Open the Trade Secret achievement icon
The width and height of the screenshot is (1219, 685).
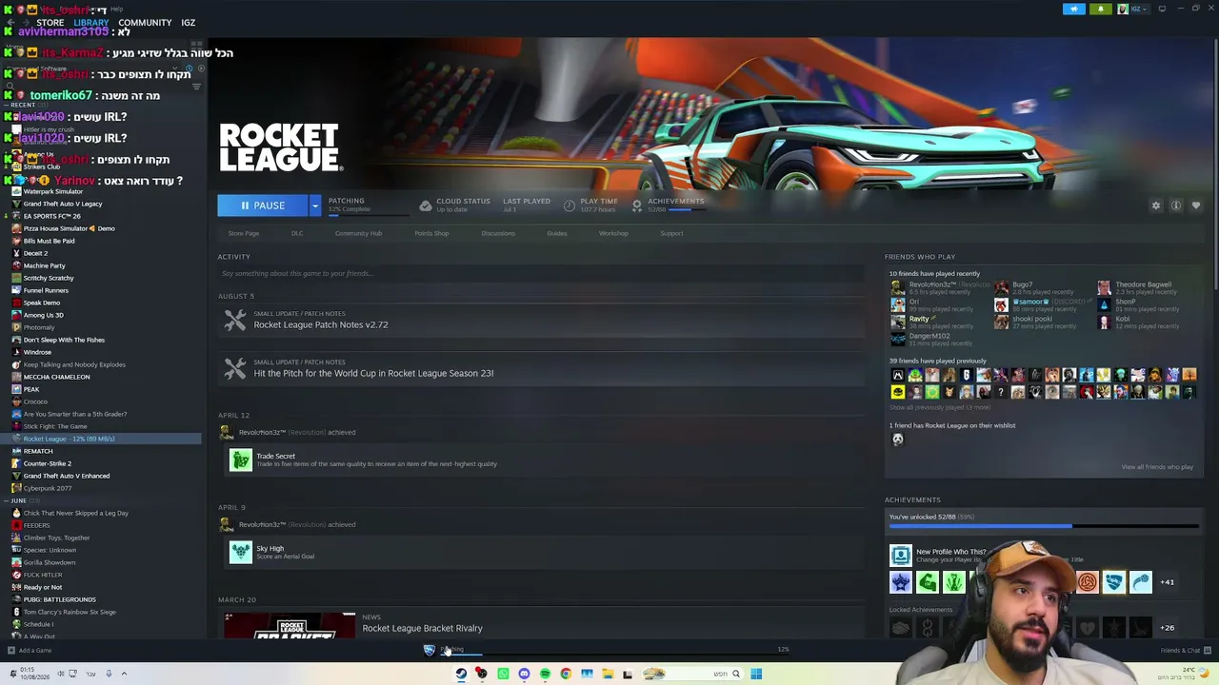(x=240, y=460)
